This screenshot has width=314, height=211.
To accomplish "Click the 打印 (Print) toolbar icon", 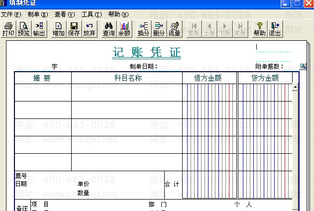I will 8,29.
